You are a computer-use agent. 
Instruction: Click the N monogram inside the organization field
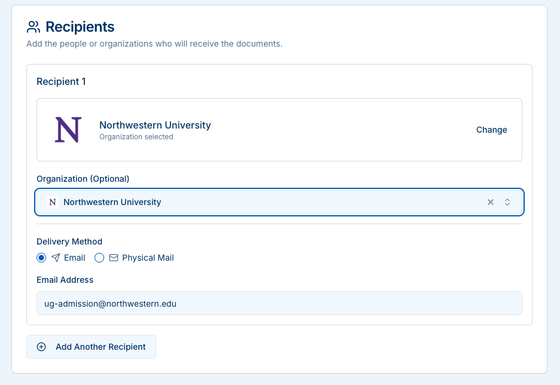(x=51, y=202)
